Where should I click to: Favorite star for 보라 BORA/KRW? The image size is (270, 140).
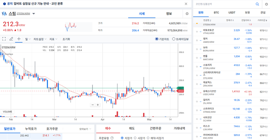[197, 49]
